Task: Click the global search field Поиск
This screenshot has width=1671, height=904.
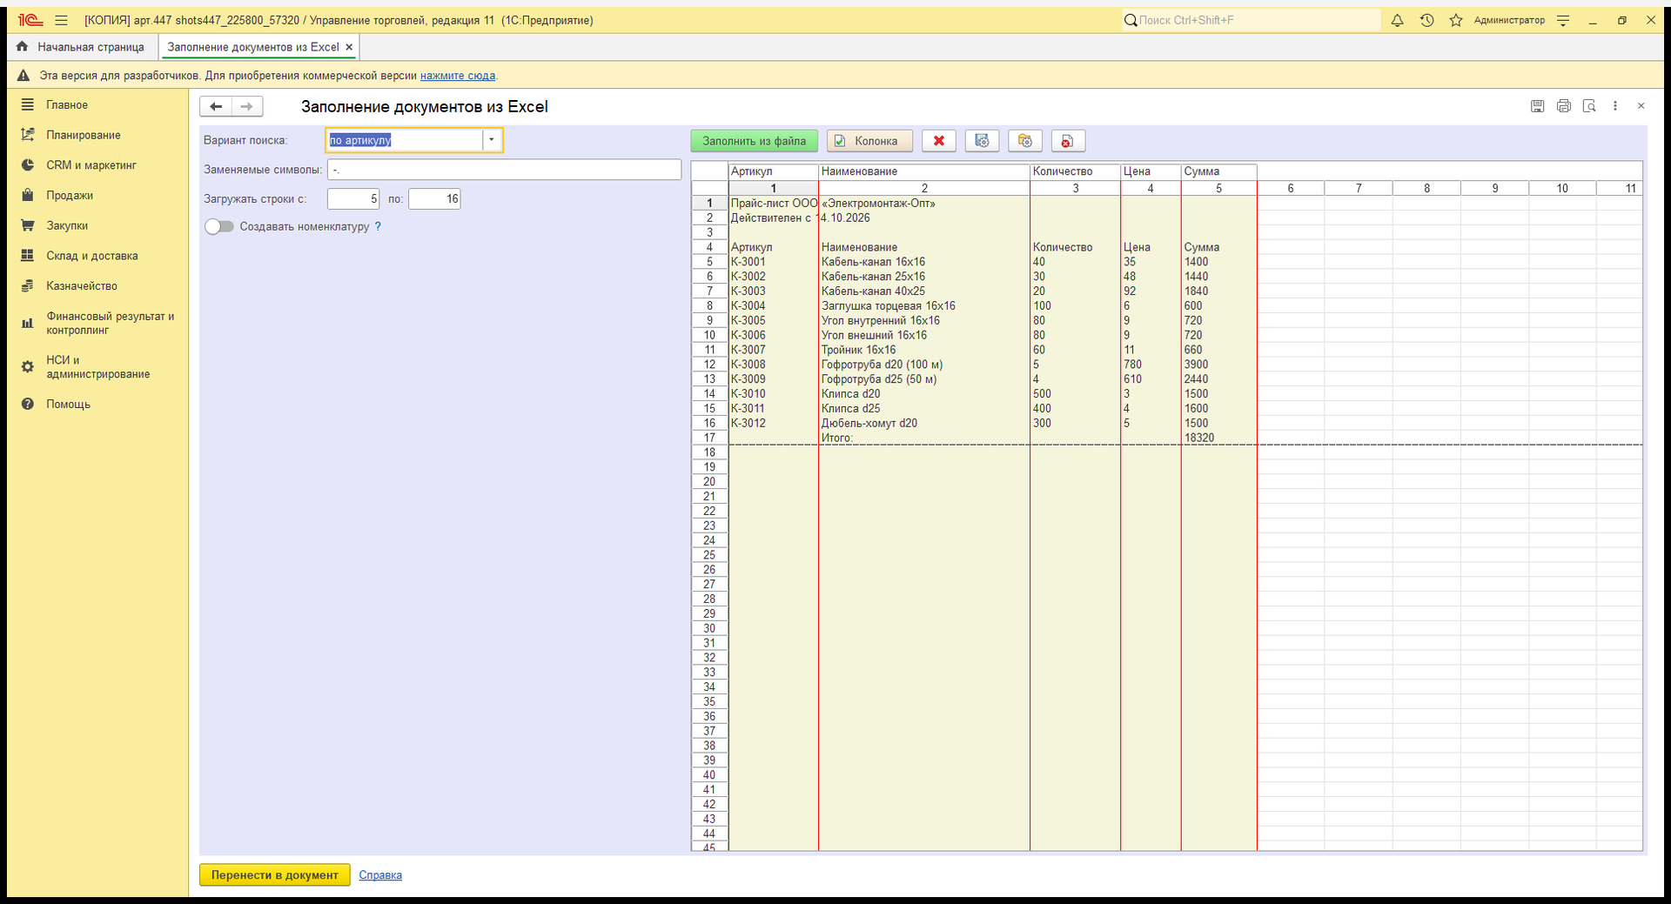Action: point(1251,20)
